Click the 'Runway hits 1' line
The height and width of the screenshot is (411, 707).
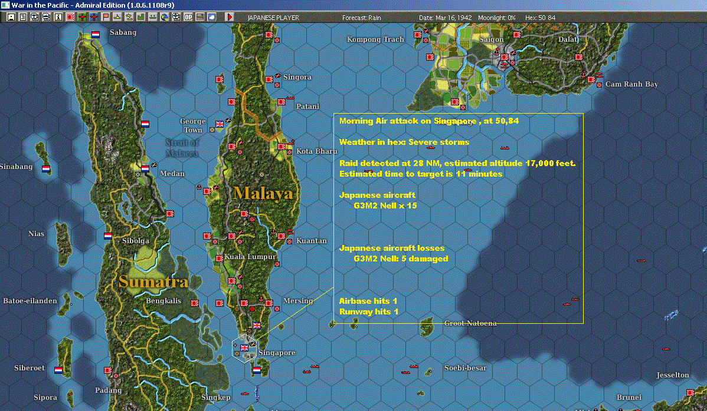tap(368, 311)
